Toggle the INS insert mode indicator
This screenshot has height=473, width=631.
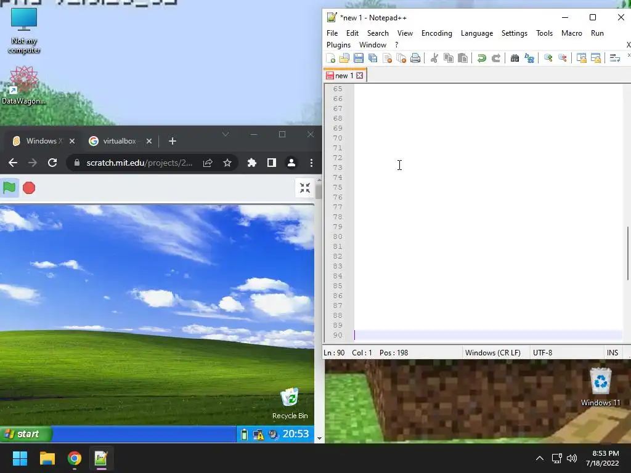pyautogui.click(x=612, y=353)
